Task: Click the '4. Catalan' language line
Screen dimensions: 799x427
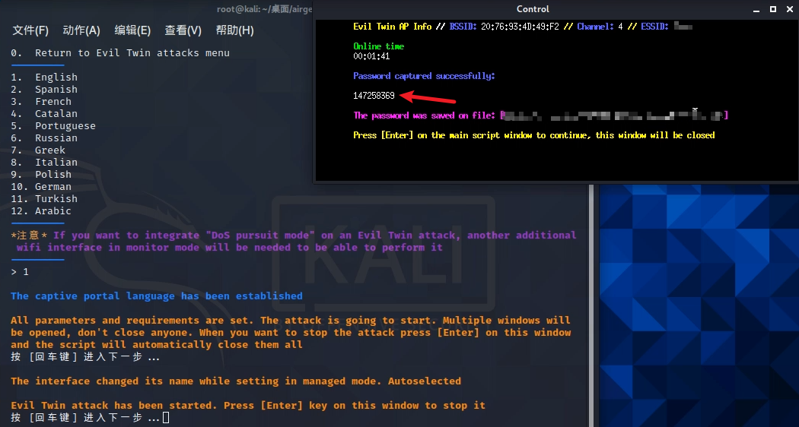Action: coord(44,114)
